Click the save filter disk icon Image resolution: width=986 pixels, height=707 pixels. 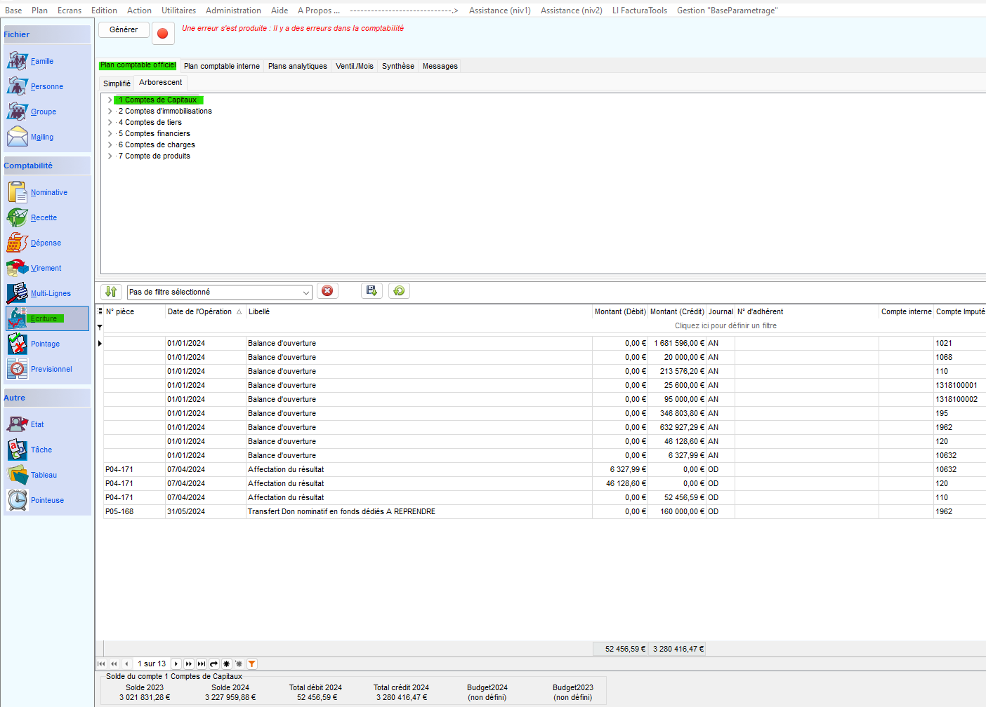372,291
